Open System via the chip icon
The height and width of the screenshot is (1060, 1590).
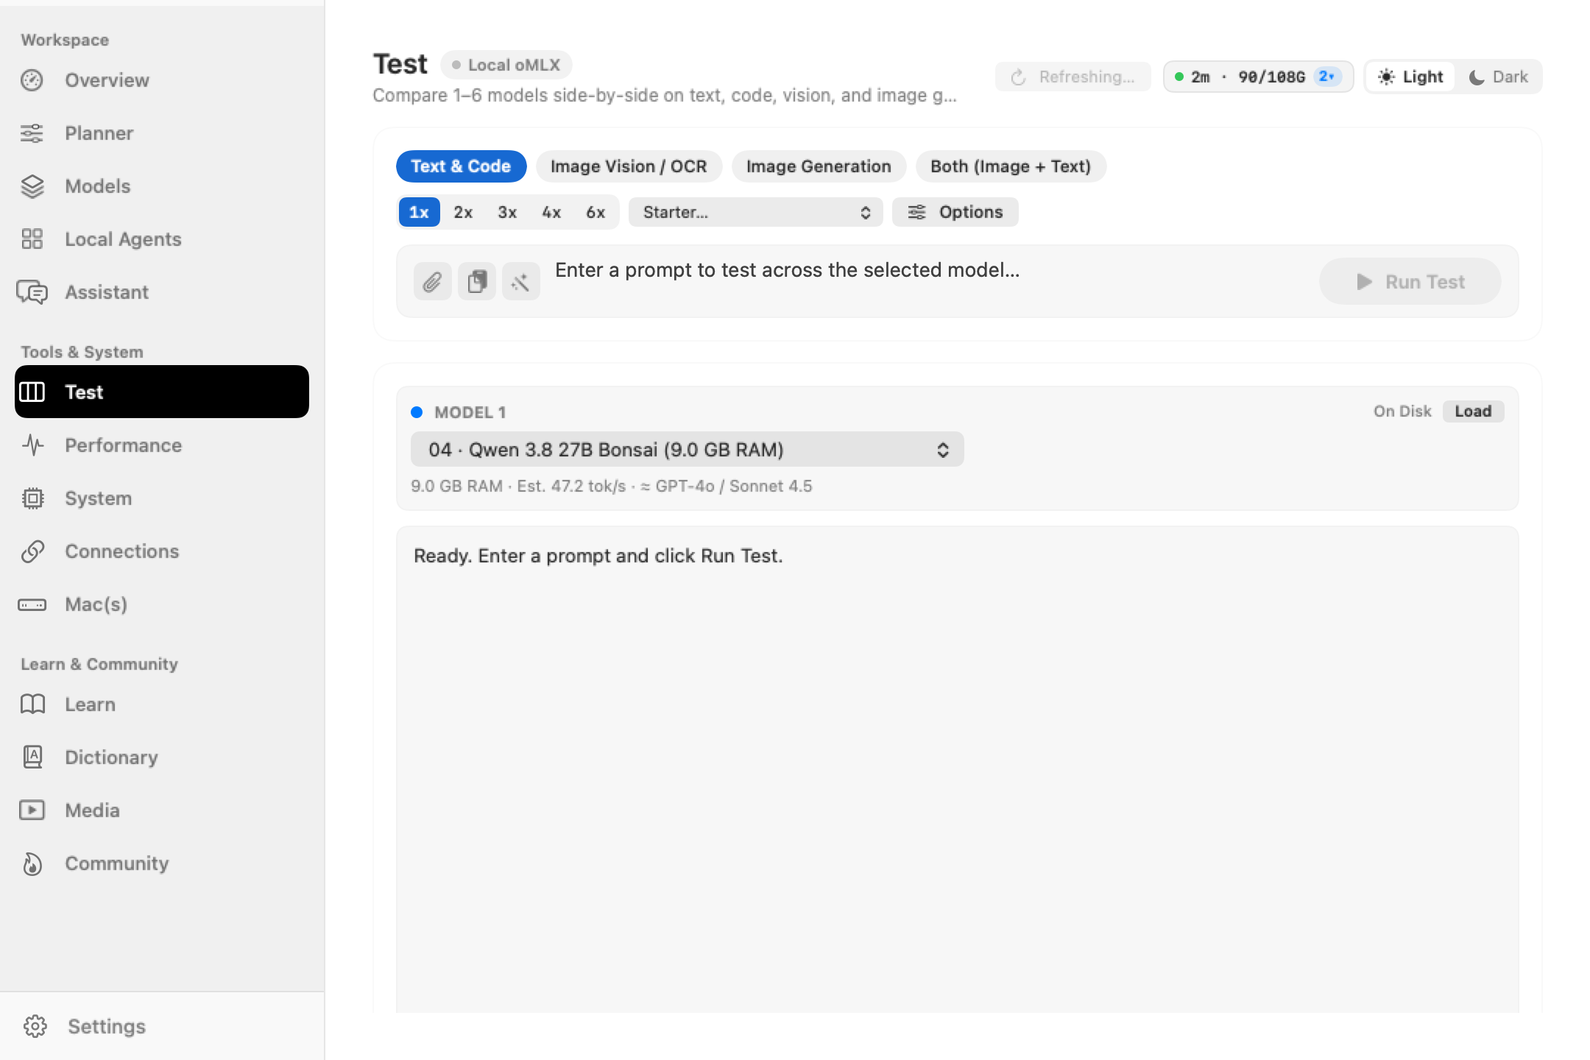pyautogui.click(x=32, y=498)
